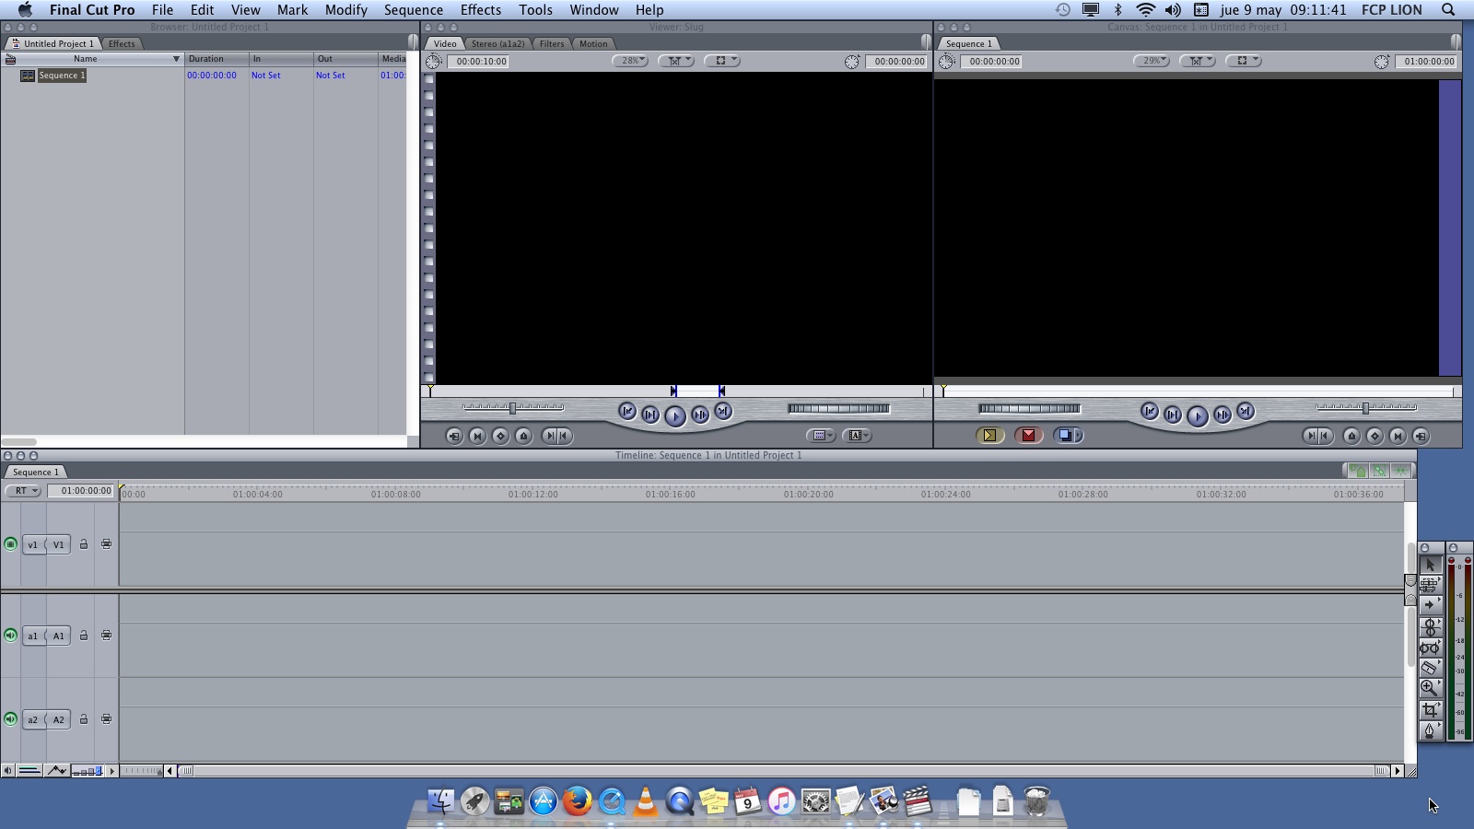This screenshot has width=1474, height=829.
Task: Open the Modify menu
Action: coord(346,10)
